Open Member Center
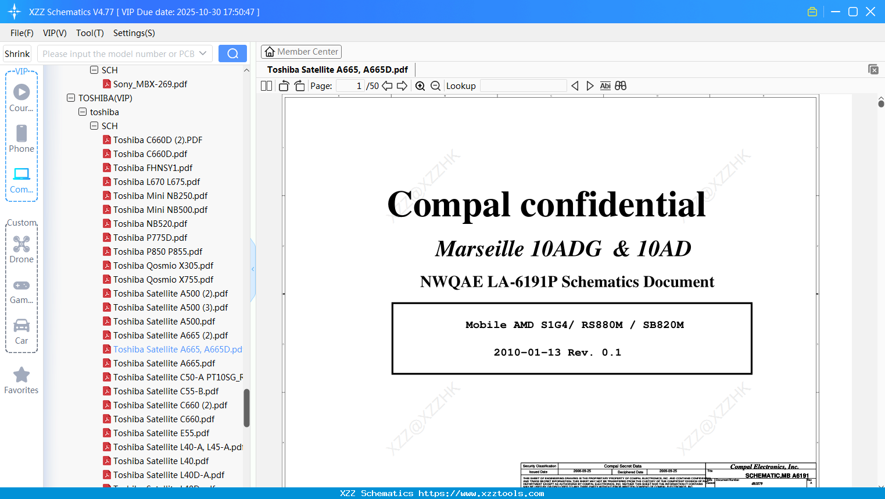The width and height of the screenshot is (885, 499). pyautogui.click(x=301, y=52)
